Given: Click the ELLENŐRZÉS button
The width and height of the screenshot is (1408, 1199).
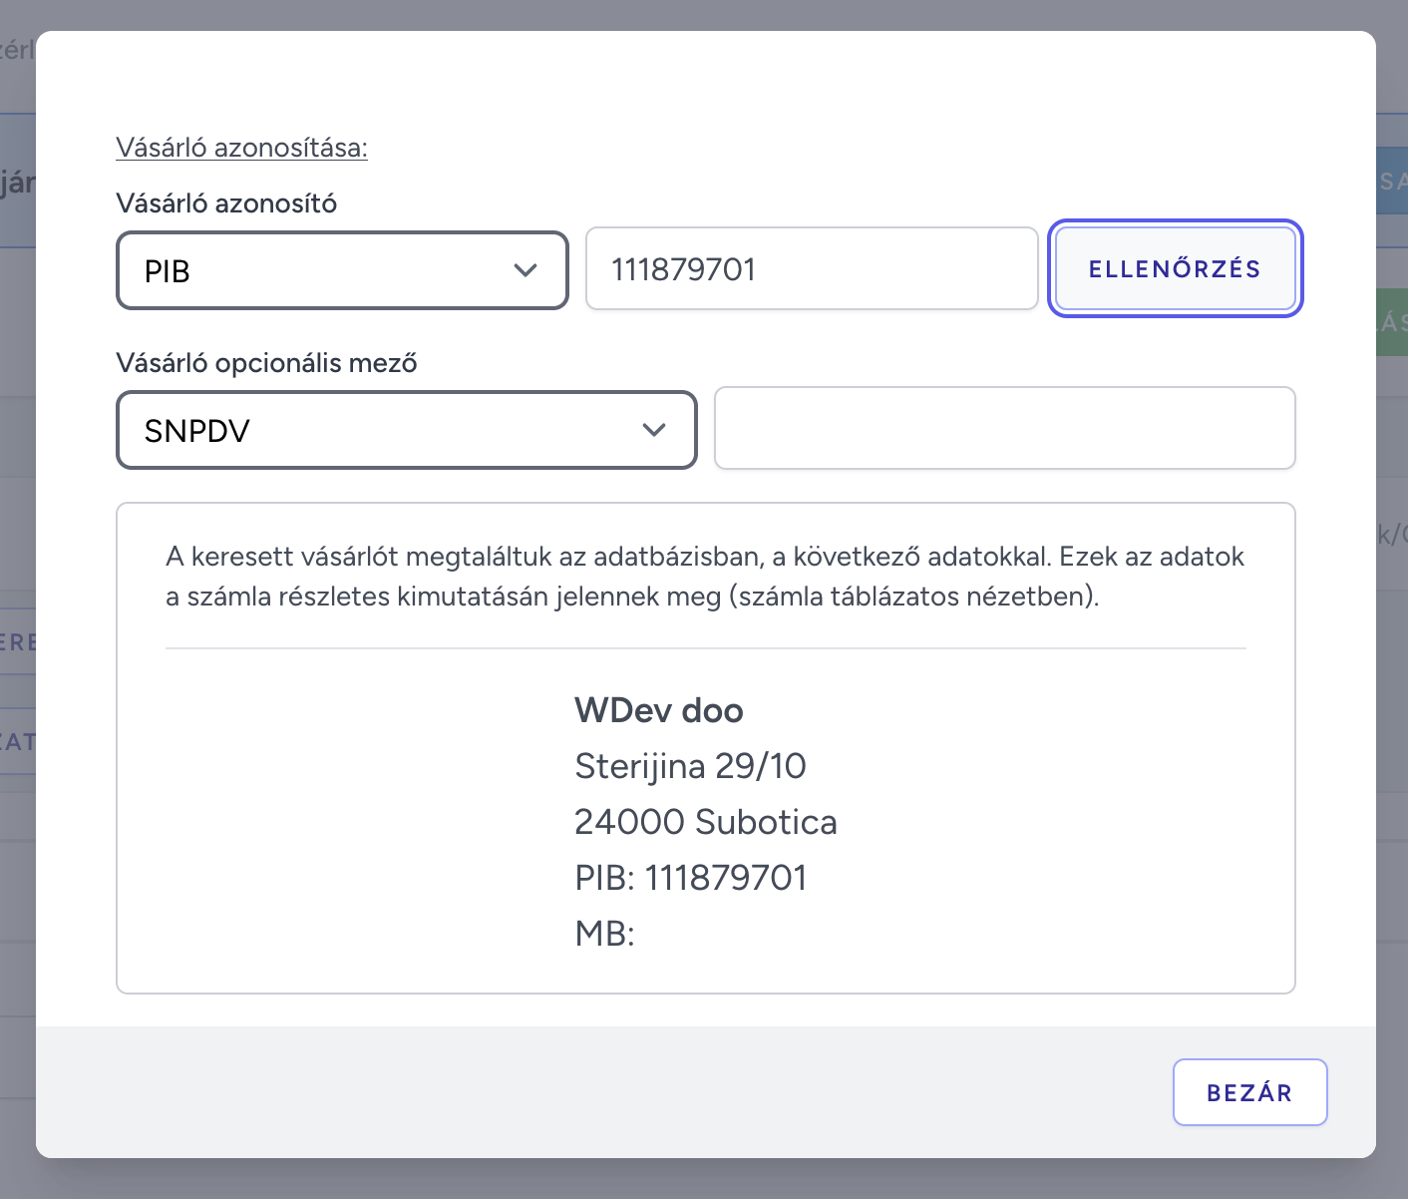Looking at the screenshot, I should [1175, 268].
